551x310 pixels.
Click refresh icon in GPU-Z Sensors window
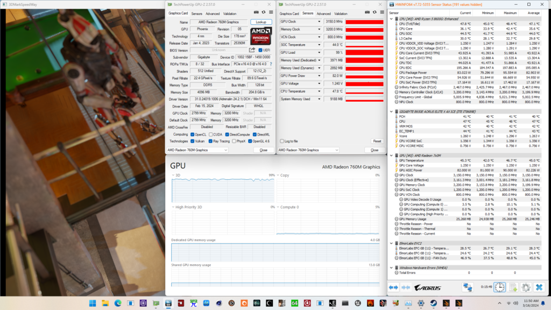pos(375,12)
